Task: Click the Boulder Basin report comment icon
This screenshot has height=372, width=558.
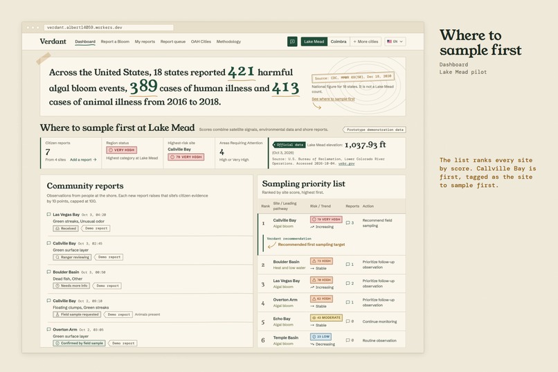Action: pyautogui.click(x=48, y=272)
